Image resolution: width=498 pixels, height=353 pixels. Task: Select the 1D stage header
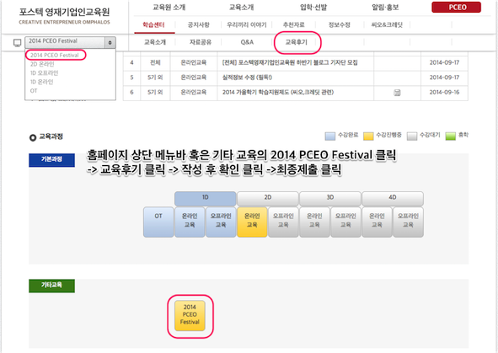click(205, 198)
